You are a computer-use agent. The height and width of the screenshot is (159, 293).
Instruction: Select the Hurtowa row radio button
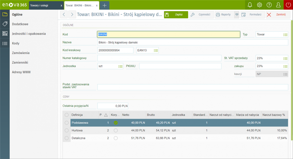pos(67,130)
